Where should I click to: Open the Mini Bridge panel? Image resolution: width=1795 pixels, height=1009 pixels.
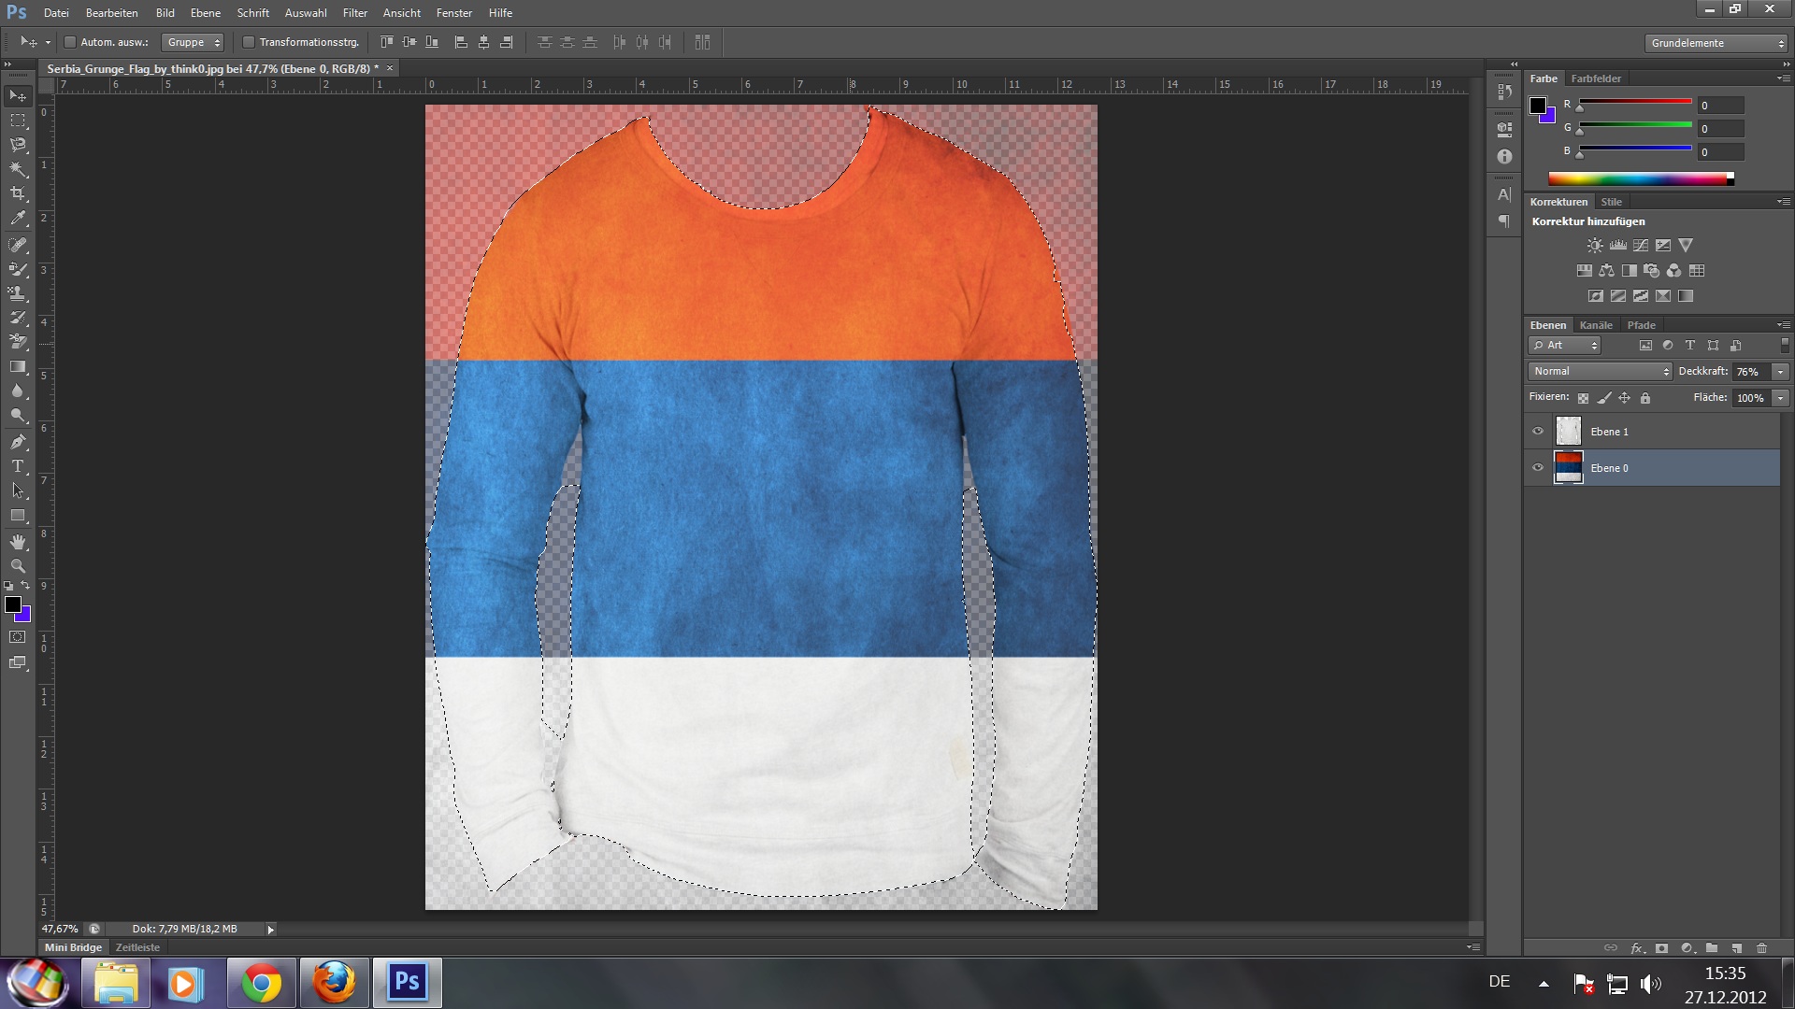coord(73,947)
